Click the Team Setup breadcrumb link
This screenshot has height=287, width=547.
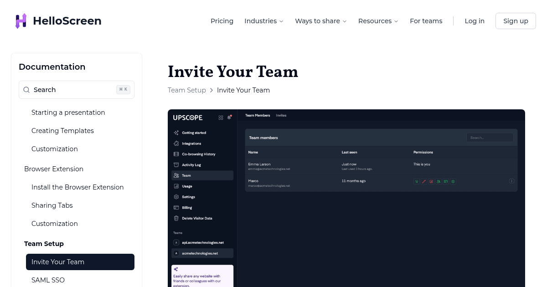coord(187,90)
